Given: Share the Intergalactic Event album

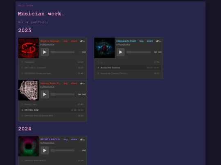Looking at the screenshot, I should (150, 41).
